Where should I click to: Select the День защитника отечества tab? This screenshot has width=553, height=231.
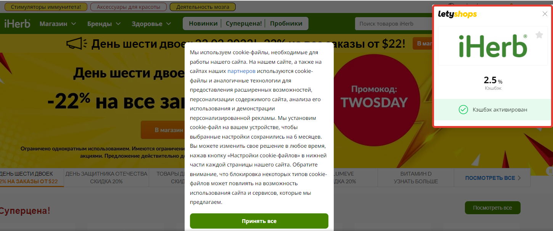coord(106,178)
